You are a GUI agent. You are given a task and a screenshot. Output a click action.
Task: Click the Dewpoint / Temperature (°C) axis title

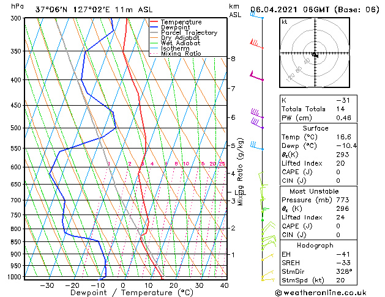pyautogui.click(x=132, y=293)
